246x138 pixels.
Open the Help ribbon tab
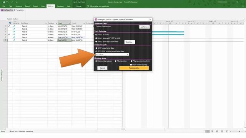(x=69, y=6)
